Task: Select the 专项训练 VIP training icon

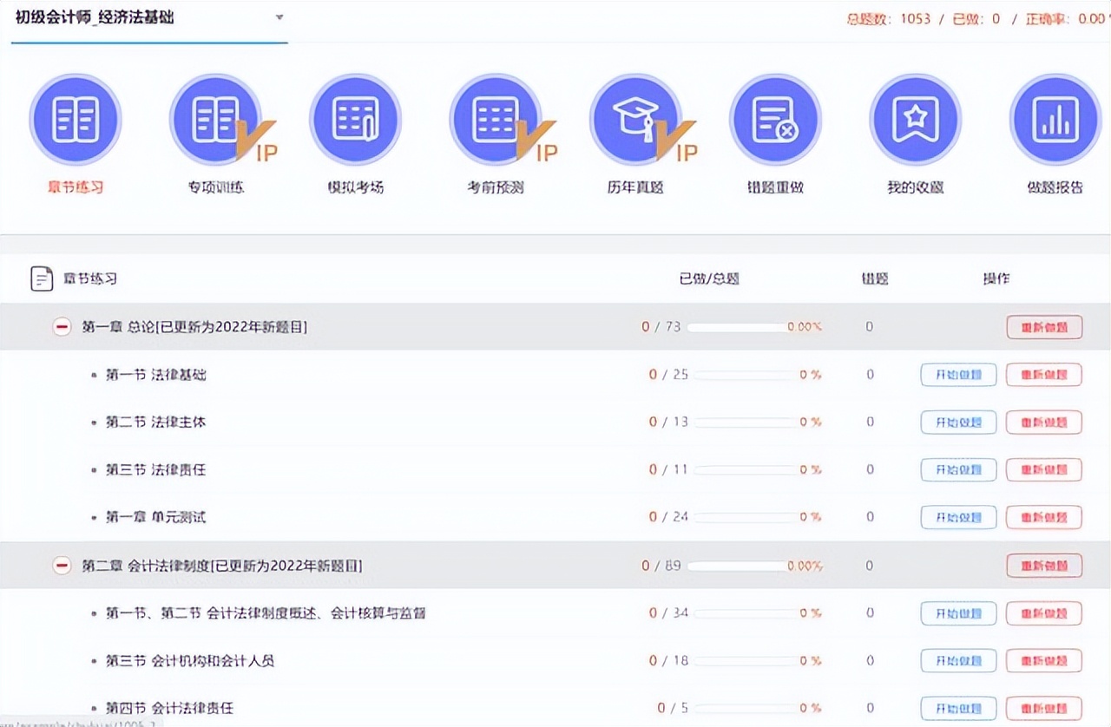Action: pyautogui.click(x=215, y=121)
